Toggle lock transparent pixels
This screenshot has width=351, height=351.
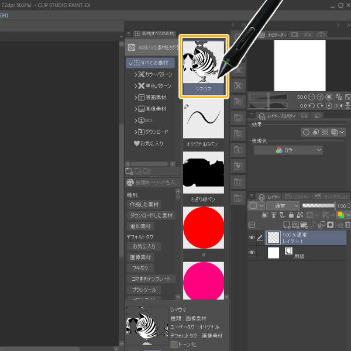click(x=300, y=215)
